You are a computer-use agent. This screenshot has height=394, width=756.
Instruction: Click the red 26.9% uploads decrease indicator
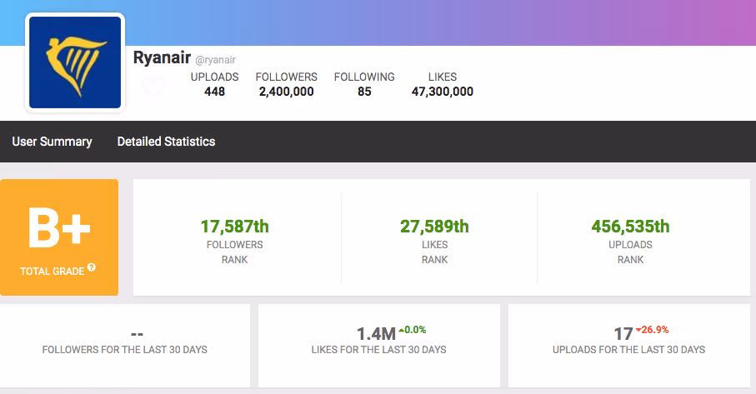click(x=653, y=330)
